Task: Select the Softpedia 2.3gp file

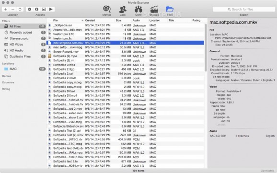Action: tap(125, 69)
